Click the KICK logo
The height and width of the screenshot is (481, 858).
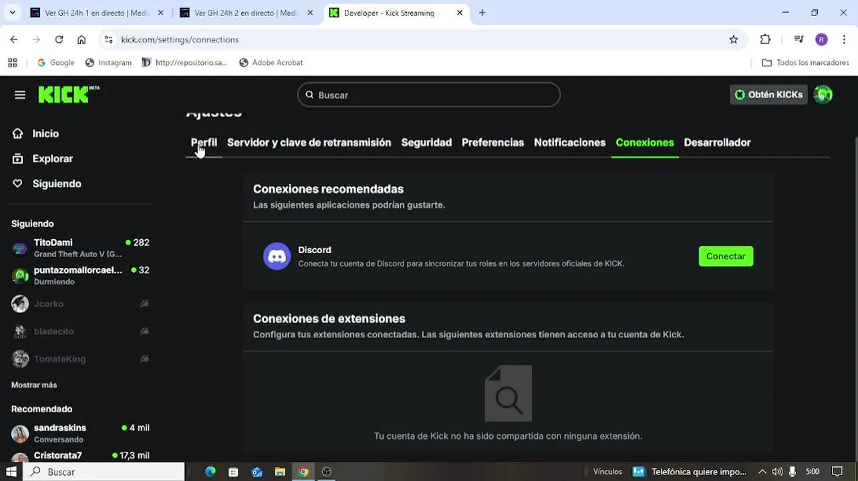(x=69, y=95)
